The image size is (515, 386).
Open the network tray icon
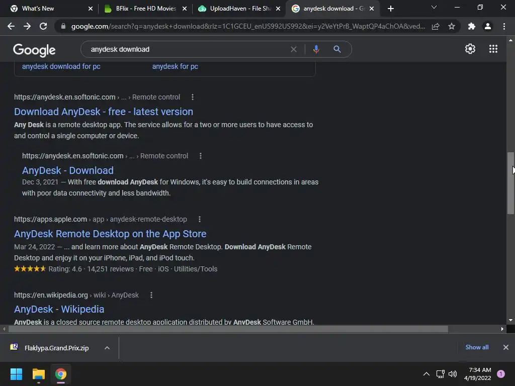coord(440,374)
